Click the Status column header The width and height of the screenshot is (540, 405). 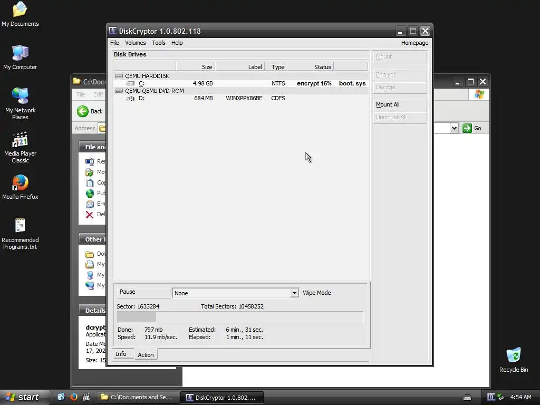[311, 66]
